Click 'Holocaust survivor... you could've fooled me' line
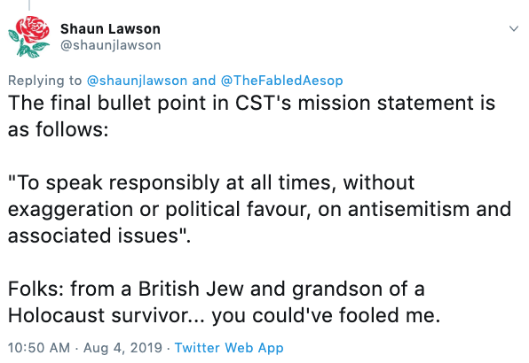 click(224, 315)
